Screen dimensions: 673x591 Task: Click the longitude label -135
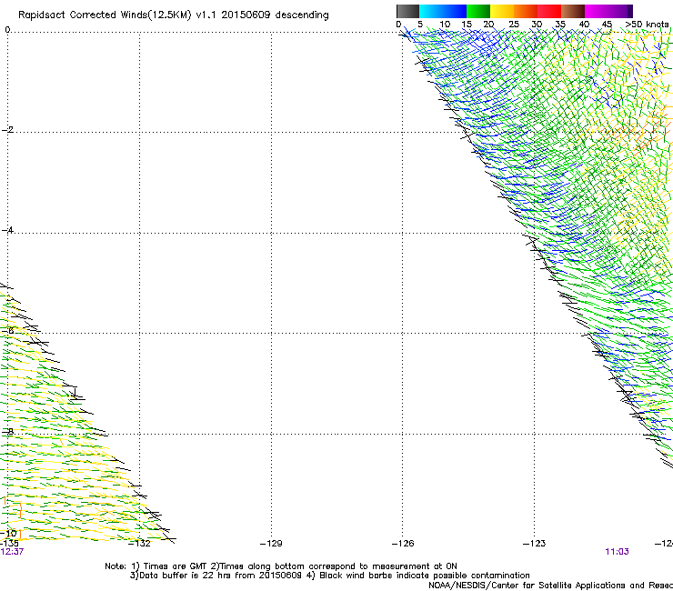9,544
